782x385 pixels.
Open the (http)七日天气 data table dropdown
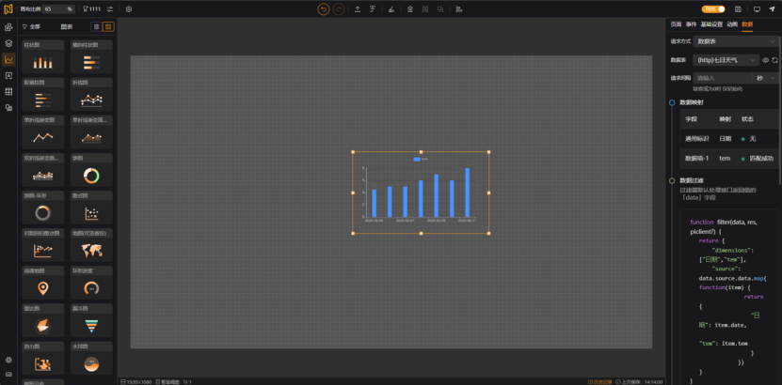tap(726, 60)
